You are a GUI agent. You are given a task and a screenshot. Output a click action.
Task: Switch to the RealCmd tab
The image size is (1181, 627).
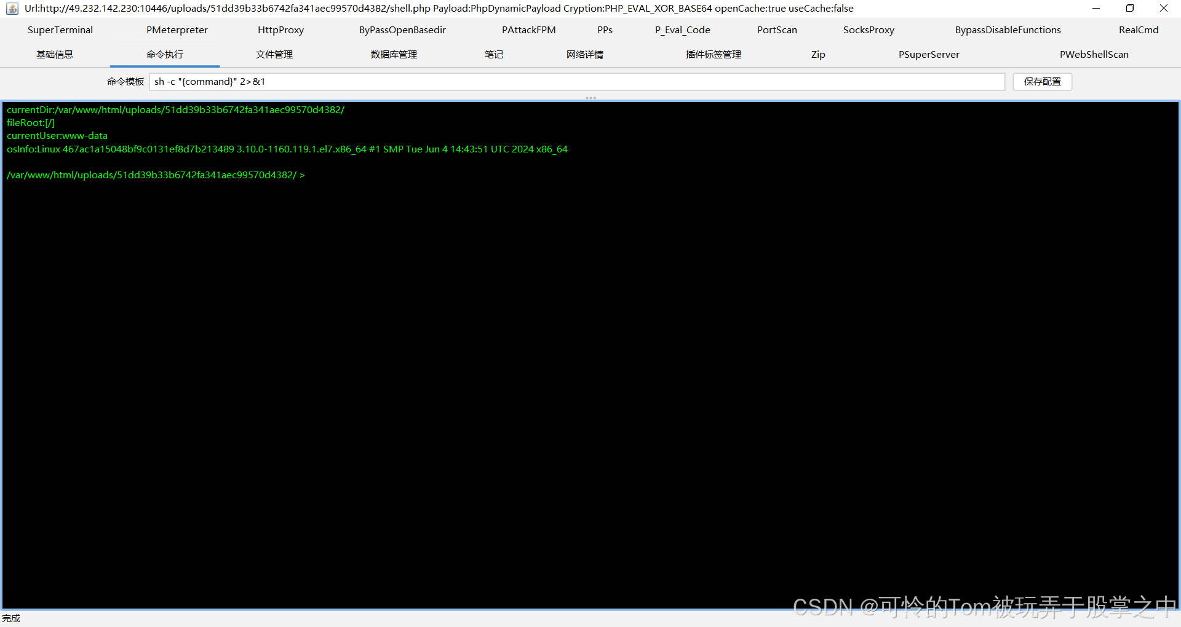point(1138,30)
